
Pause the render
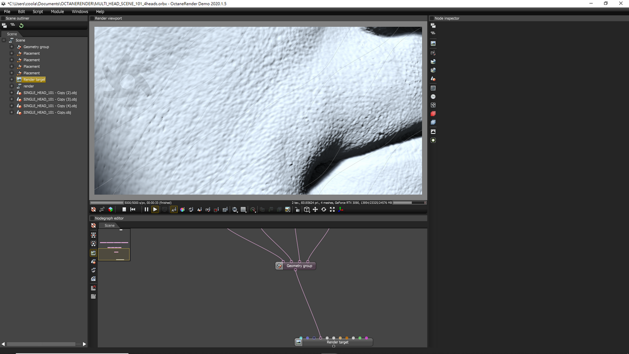[146, 209]
